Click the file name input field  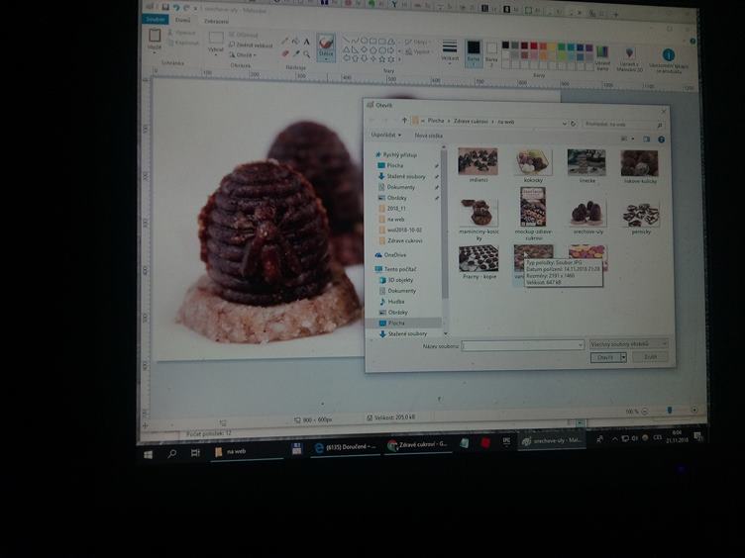[523, 345]
